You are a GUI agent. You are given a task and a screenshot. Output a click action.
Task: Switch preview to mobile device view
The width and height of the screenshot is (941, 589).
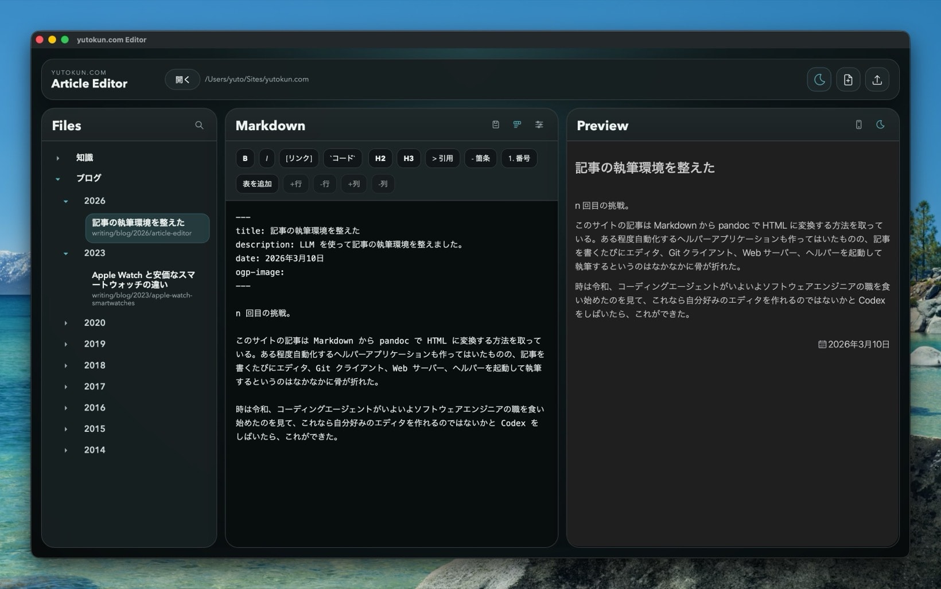858,124
